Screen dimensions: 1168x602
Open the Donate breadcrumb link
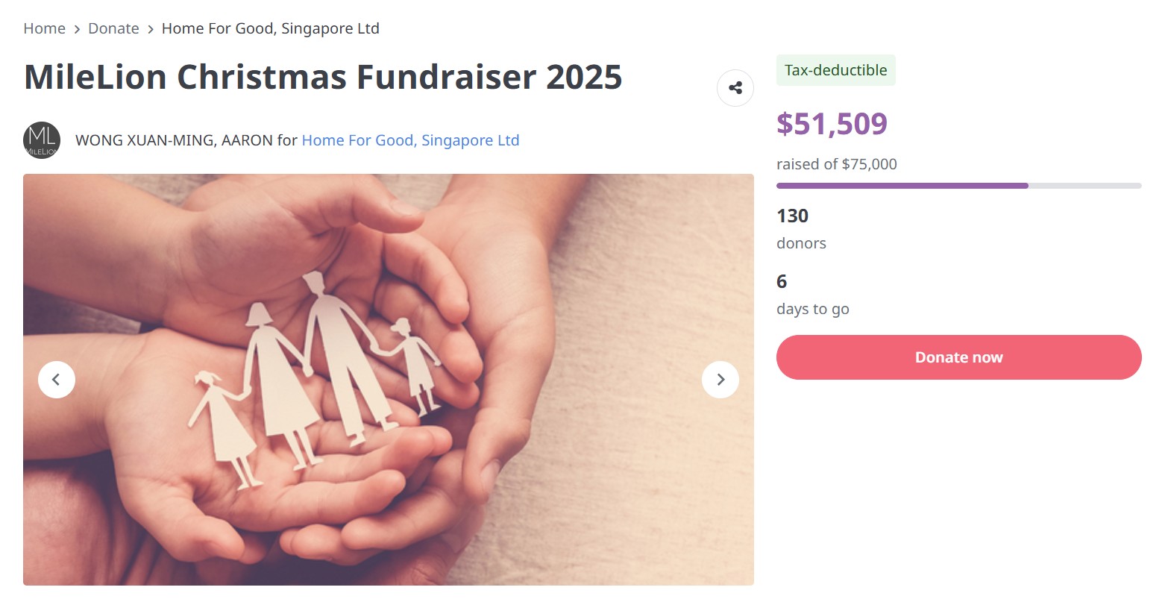pos(113,28)
